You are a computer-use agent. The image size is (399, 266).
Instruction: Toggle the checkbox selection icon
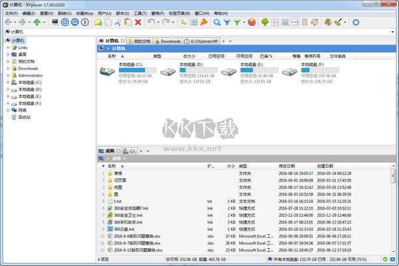coord(194,23)
